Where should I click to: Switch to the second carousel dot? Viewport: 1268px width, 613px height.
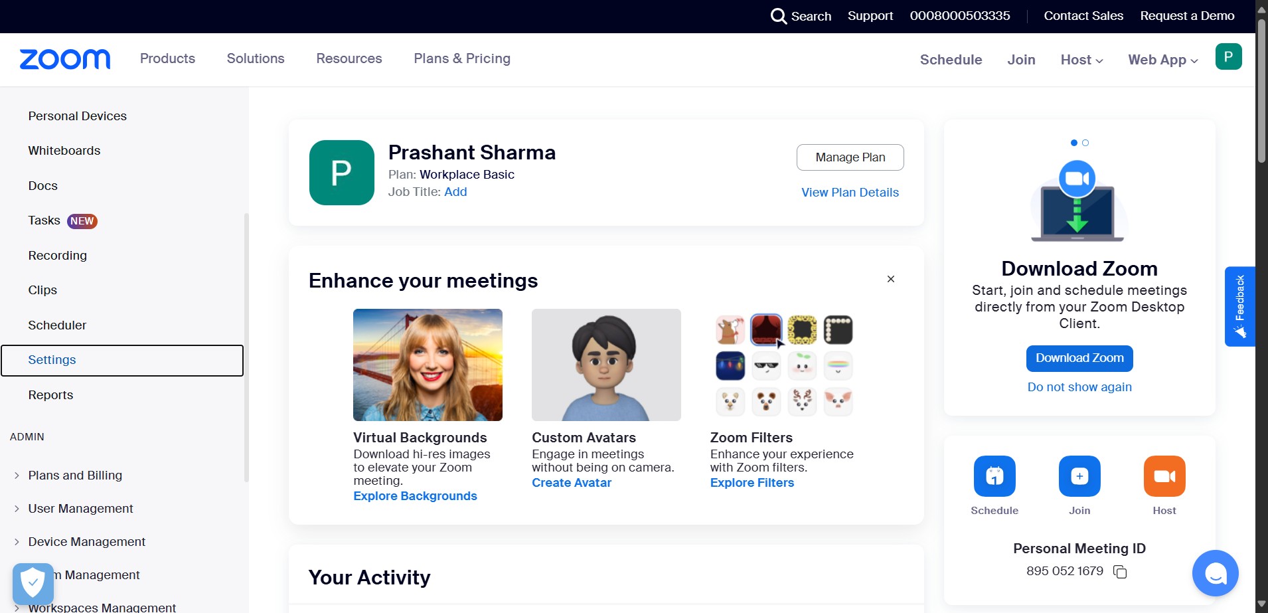[x=1085, y=143]
